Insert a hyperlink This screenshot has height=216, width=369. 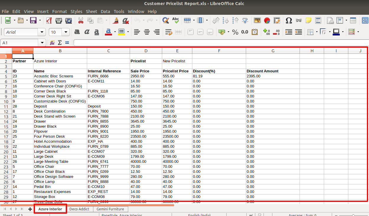pyautogui.click(x=299, y=20)
